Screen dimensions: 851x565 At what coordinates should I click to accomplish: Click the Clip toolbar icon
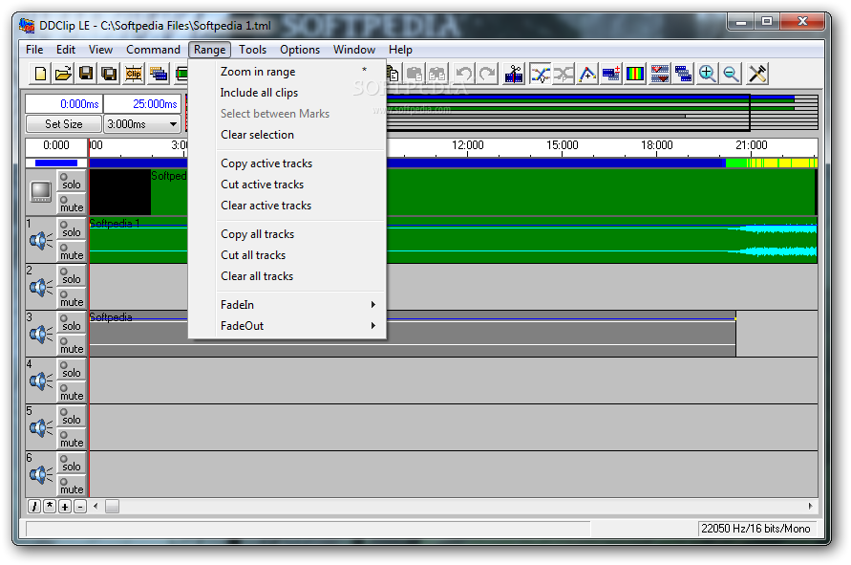(134, 74)
